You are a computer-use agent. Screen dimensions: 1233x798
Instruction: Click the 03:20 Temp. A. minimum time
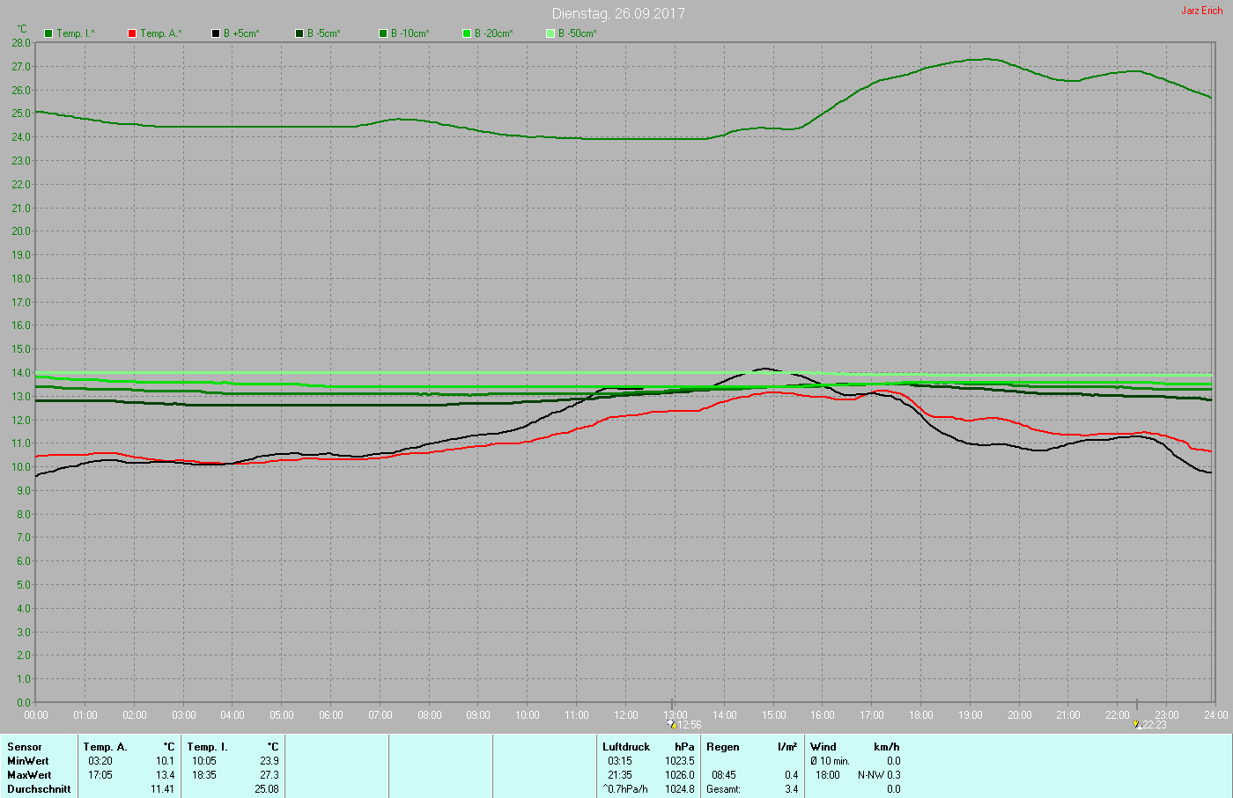pyautogui.click(x=100, y=761)
